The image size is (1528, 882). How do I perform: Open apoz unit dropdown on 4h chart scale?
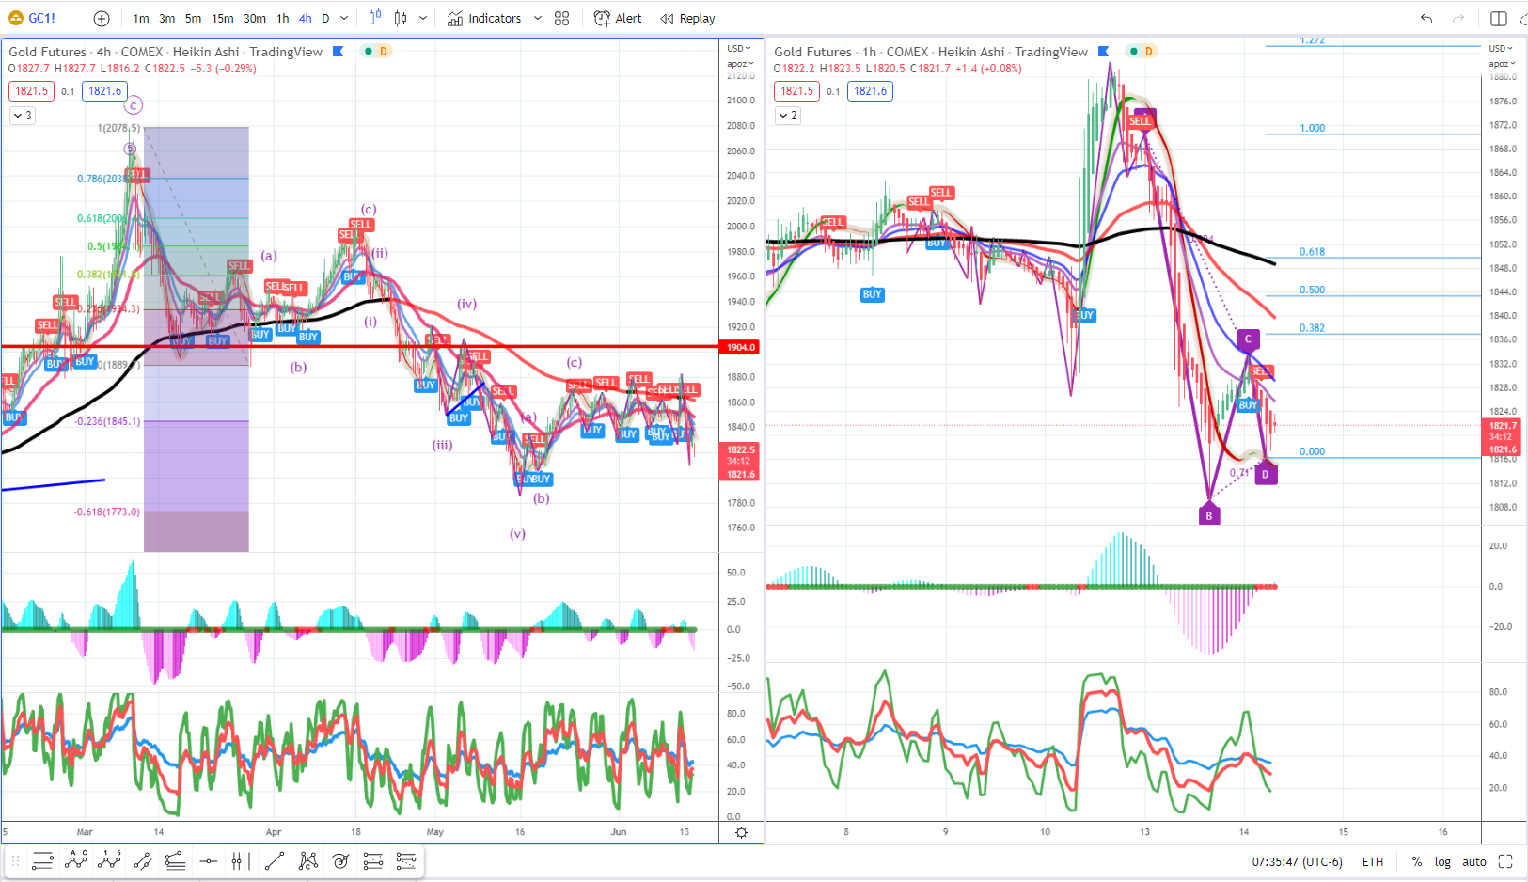pos(740,64)
